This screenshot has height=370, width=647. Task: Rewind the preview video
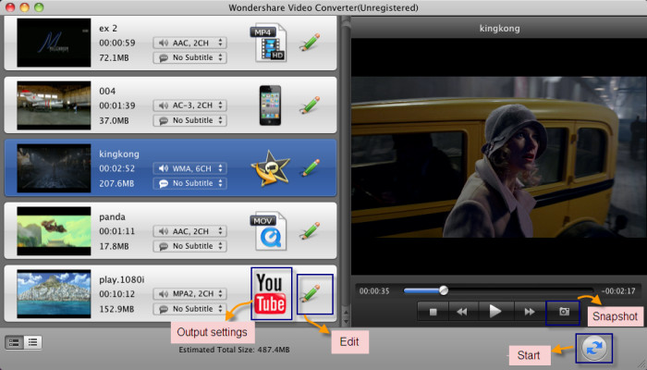tap(463, 312)
